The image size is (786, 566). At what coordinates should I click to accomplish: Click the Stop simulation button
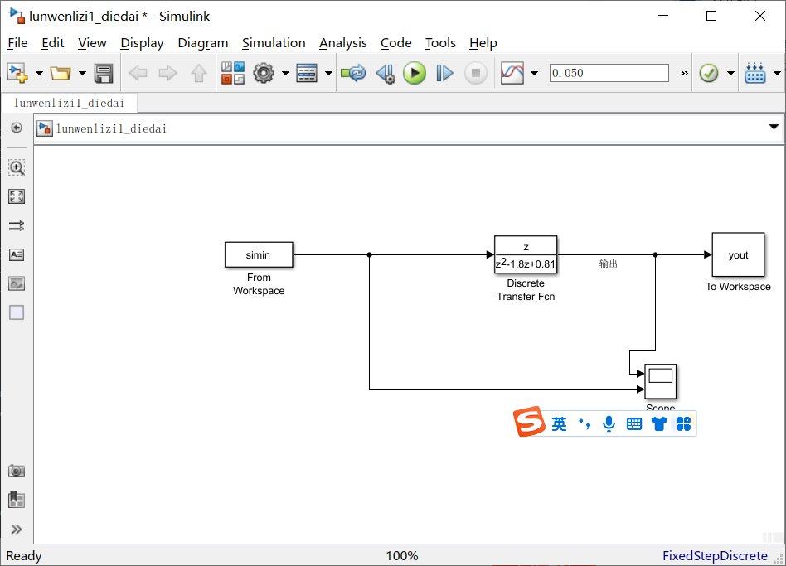[x=476, y=73]
